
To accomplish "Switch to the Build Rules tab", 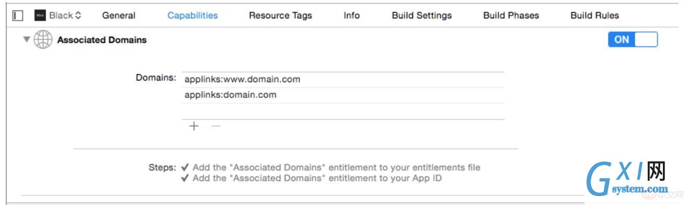I will point(595,16).
